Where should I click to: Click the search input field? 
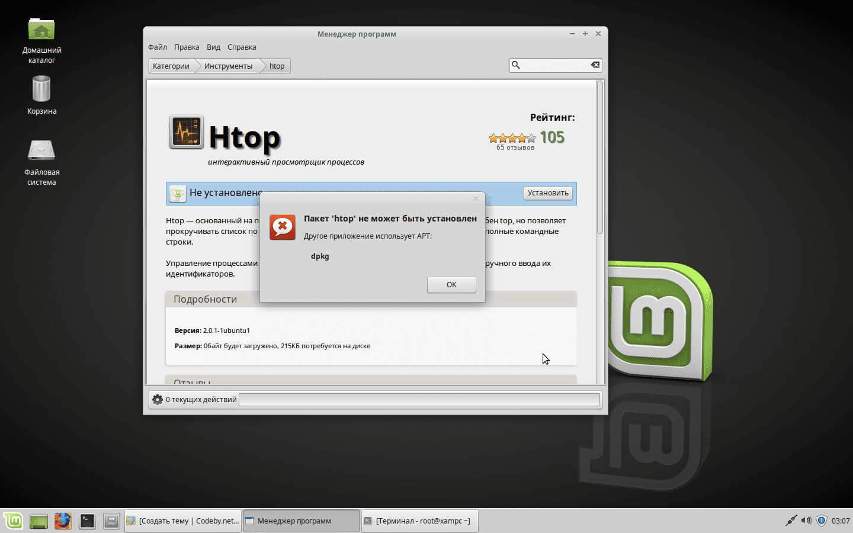[554, 65]
